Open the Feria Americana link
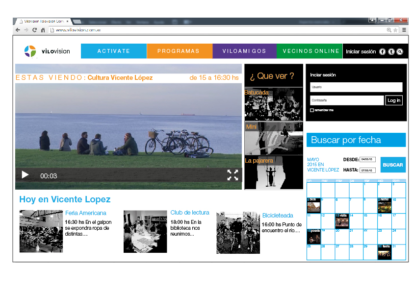 86,213
